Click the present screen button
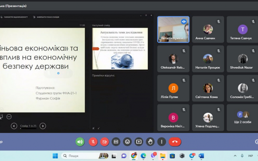Screen dimensions: 258x161 click(x=139, y=142)
